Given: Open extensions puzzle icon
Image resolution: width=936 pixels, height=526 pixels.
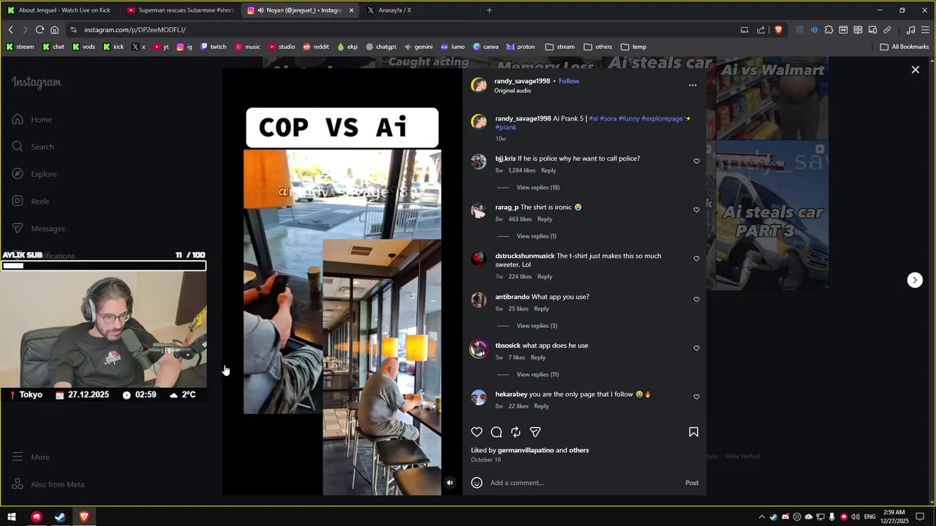Looking at the screenshot, I should [x=829, y=30].
